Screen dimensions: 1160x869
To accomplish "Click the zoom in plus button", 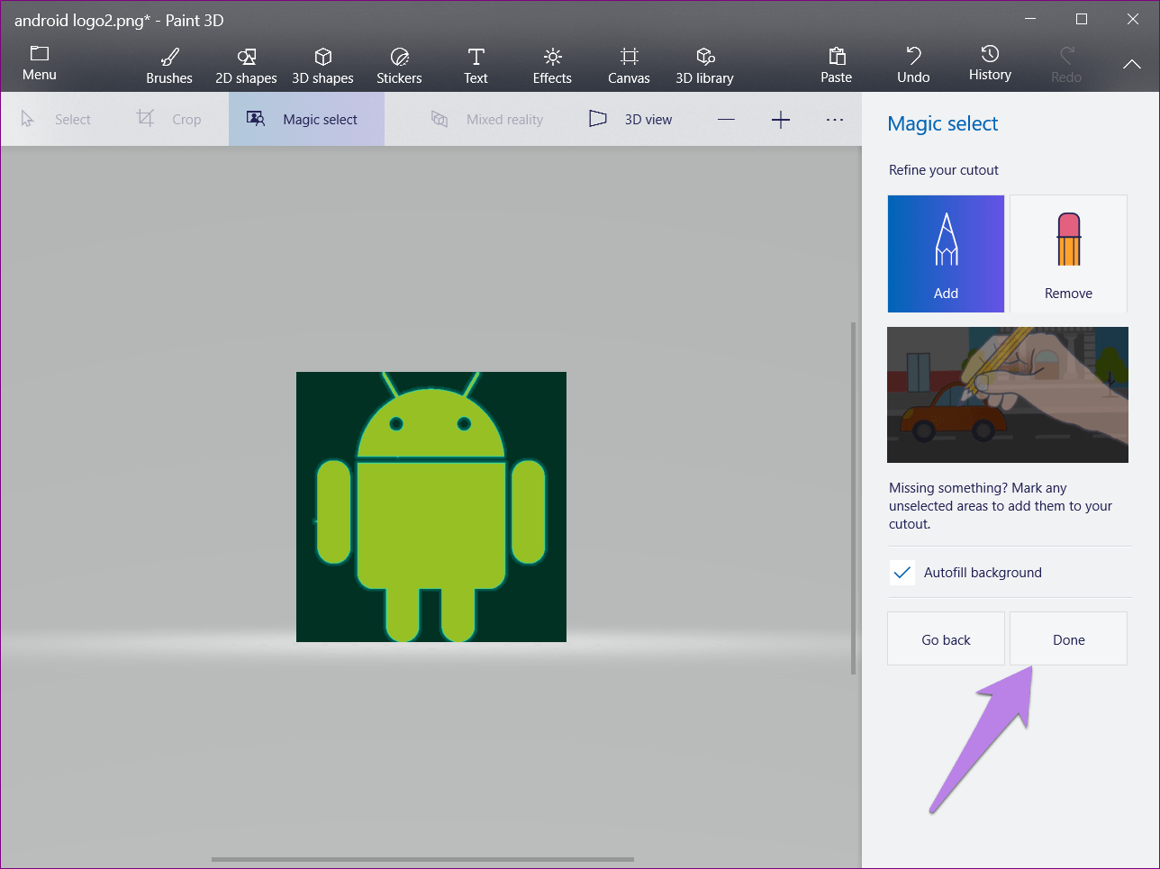I will [781, 120].
